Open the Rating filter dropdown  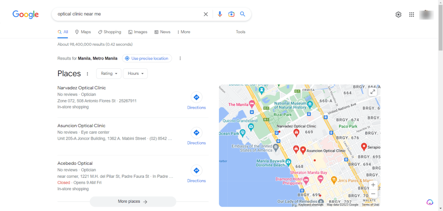pyautogui.click(x=109, y=74)
